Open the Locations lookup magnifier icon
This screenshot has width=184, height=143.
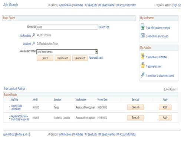click(x=33, y=43)
